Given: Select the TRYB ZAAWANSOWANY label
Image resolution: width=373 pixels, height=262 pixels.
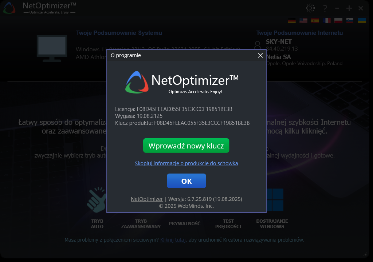Looking at the screenshot, I should 141,224.
